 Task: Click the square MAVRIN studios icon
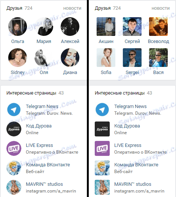pyautogui.click(x=102, y=187)
